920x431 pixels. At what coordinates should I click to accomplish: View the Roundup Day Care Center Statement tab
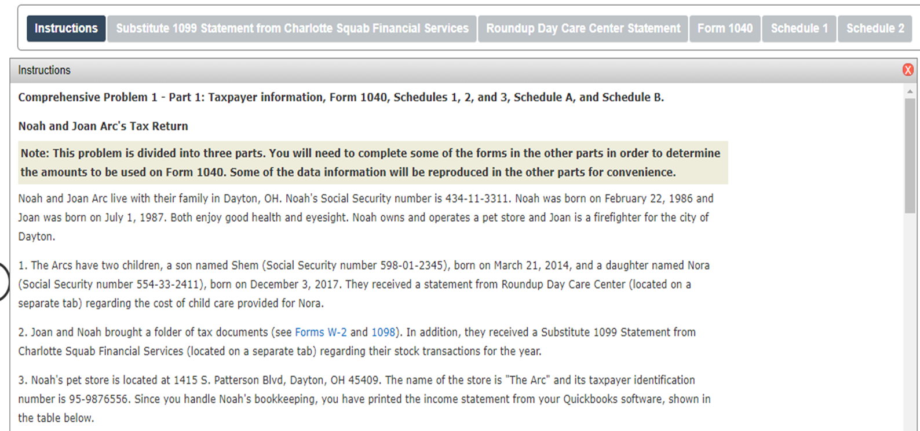pyautogui.click(x=582, y=28)
